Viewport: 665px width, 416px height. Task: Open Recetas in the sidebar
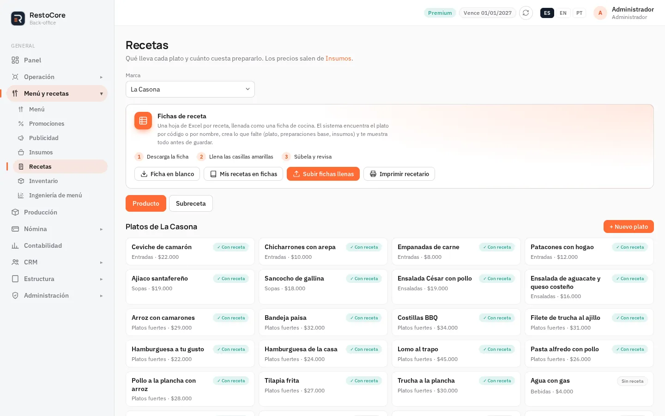60,166
